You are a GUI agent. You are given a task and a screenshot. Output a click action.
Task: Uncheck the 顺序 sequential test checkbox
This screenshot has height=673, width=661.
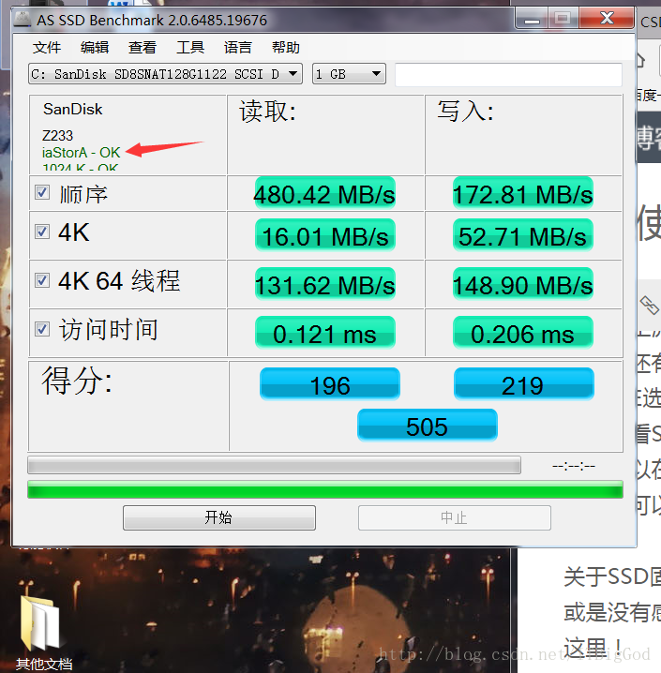coord(42,192)
